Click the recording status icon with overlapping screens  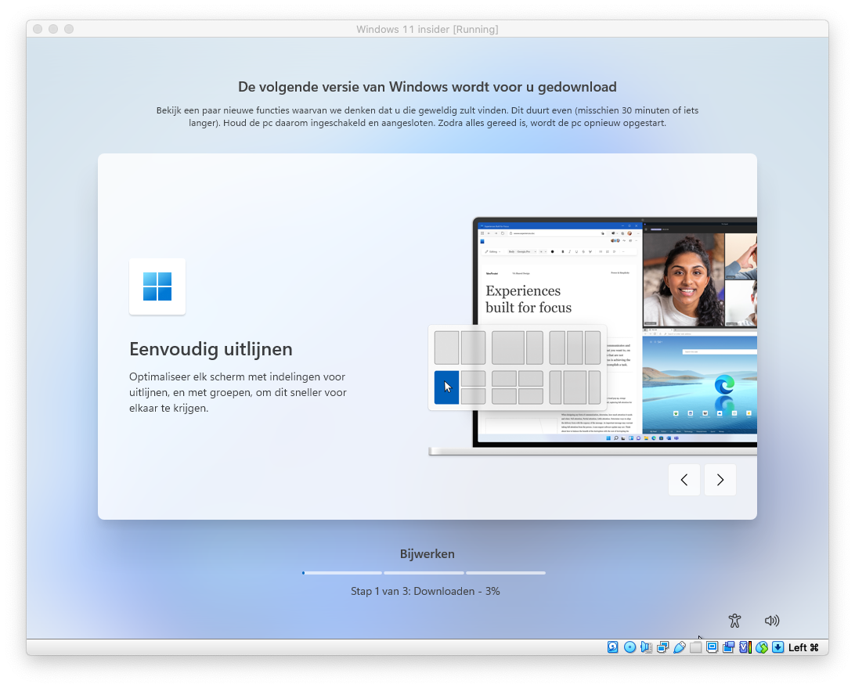pyautogui.click(x=728, y=647)
